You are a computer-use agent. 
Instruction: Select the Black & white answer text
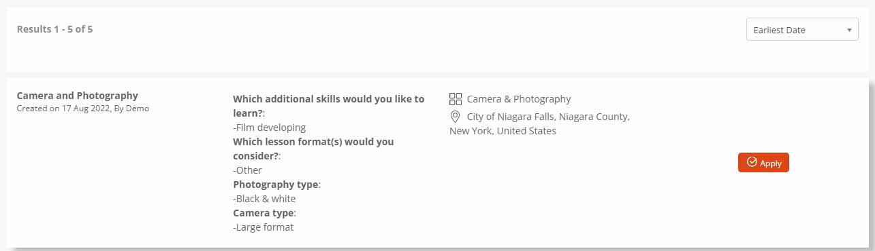pos(264,199)
